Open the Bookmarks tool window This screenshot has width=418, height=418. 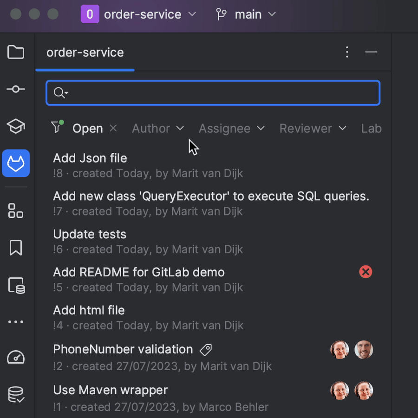[15, 248]
